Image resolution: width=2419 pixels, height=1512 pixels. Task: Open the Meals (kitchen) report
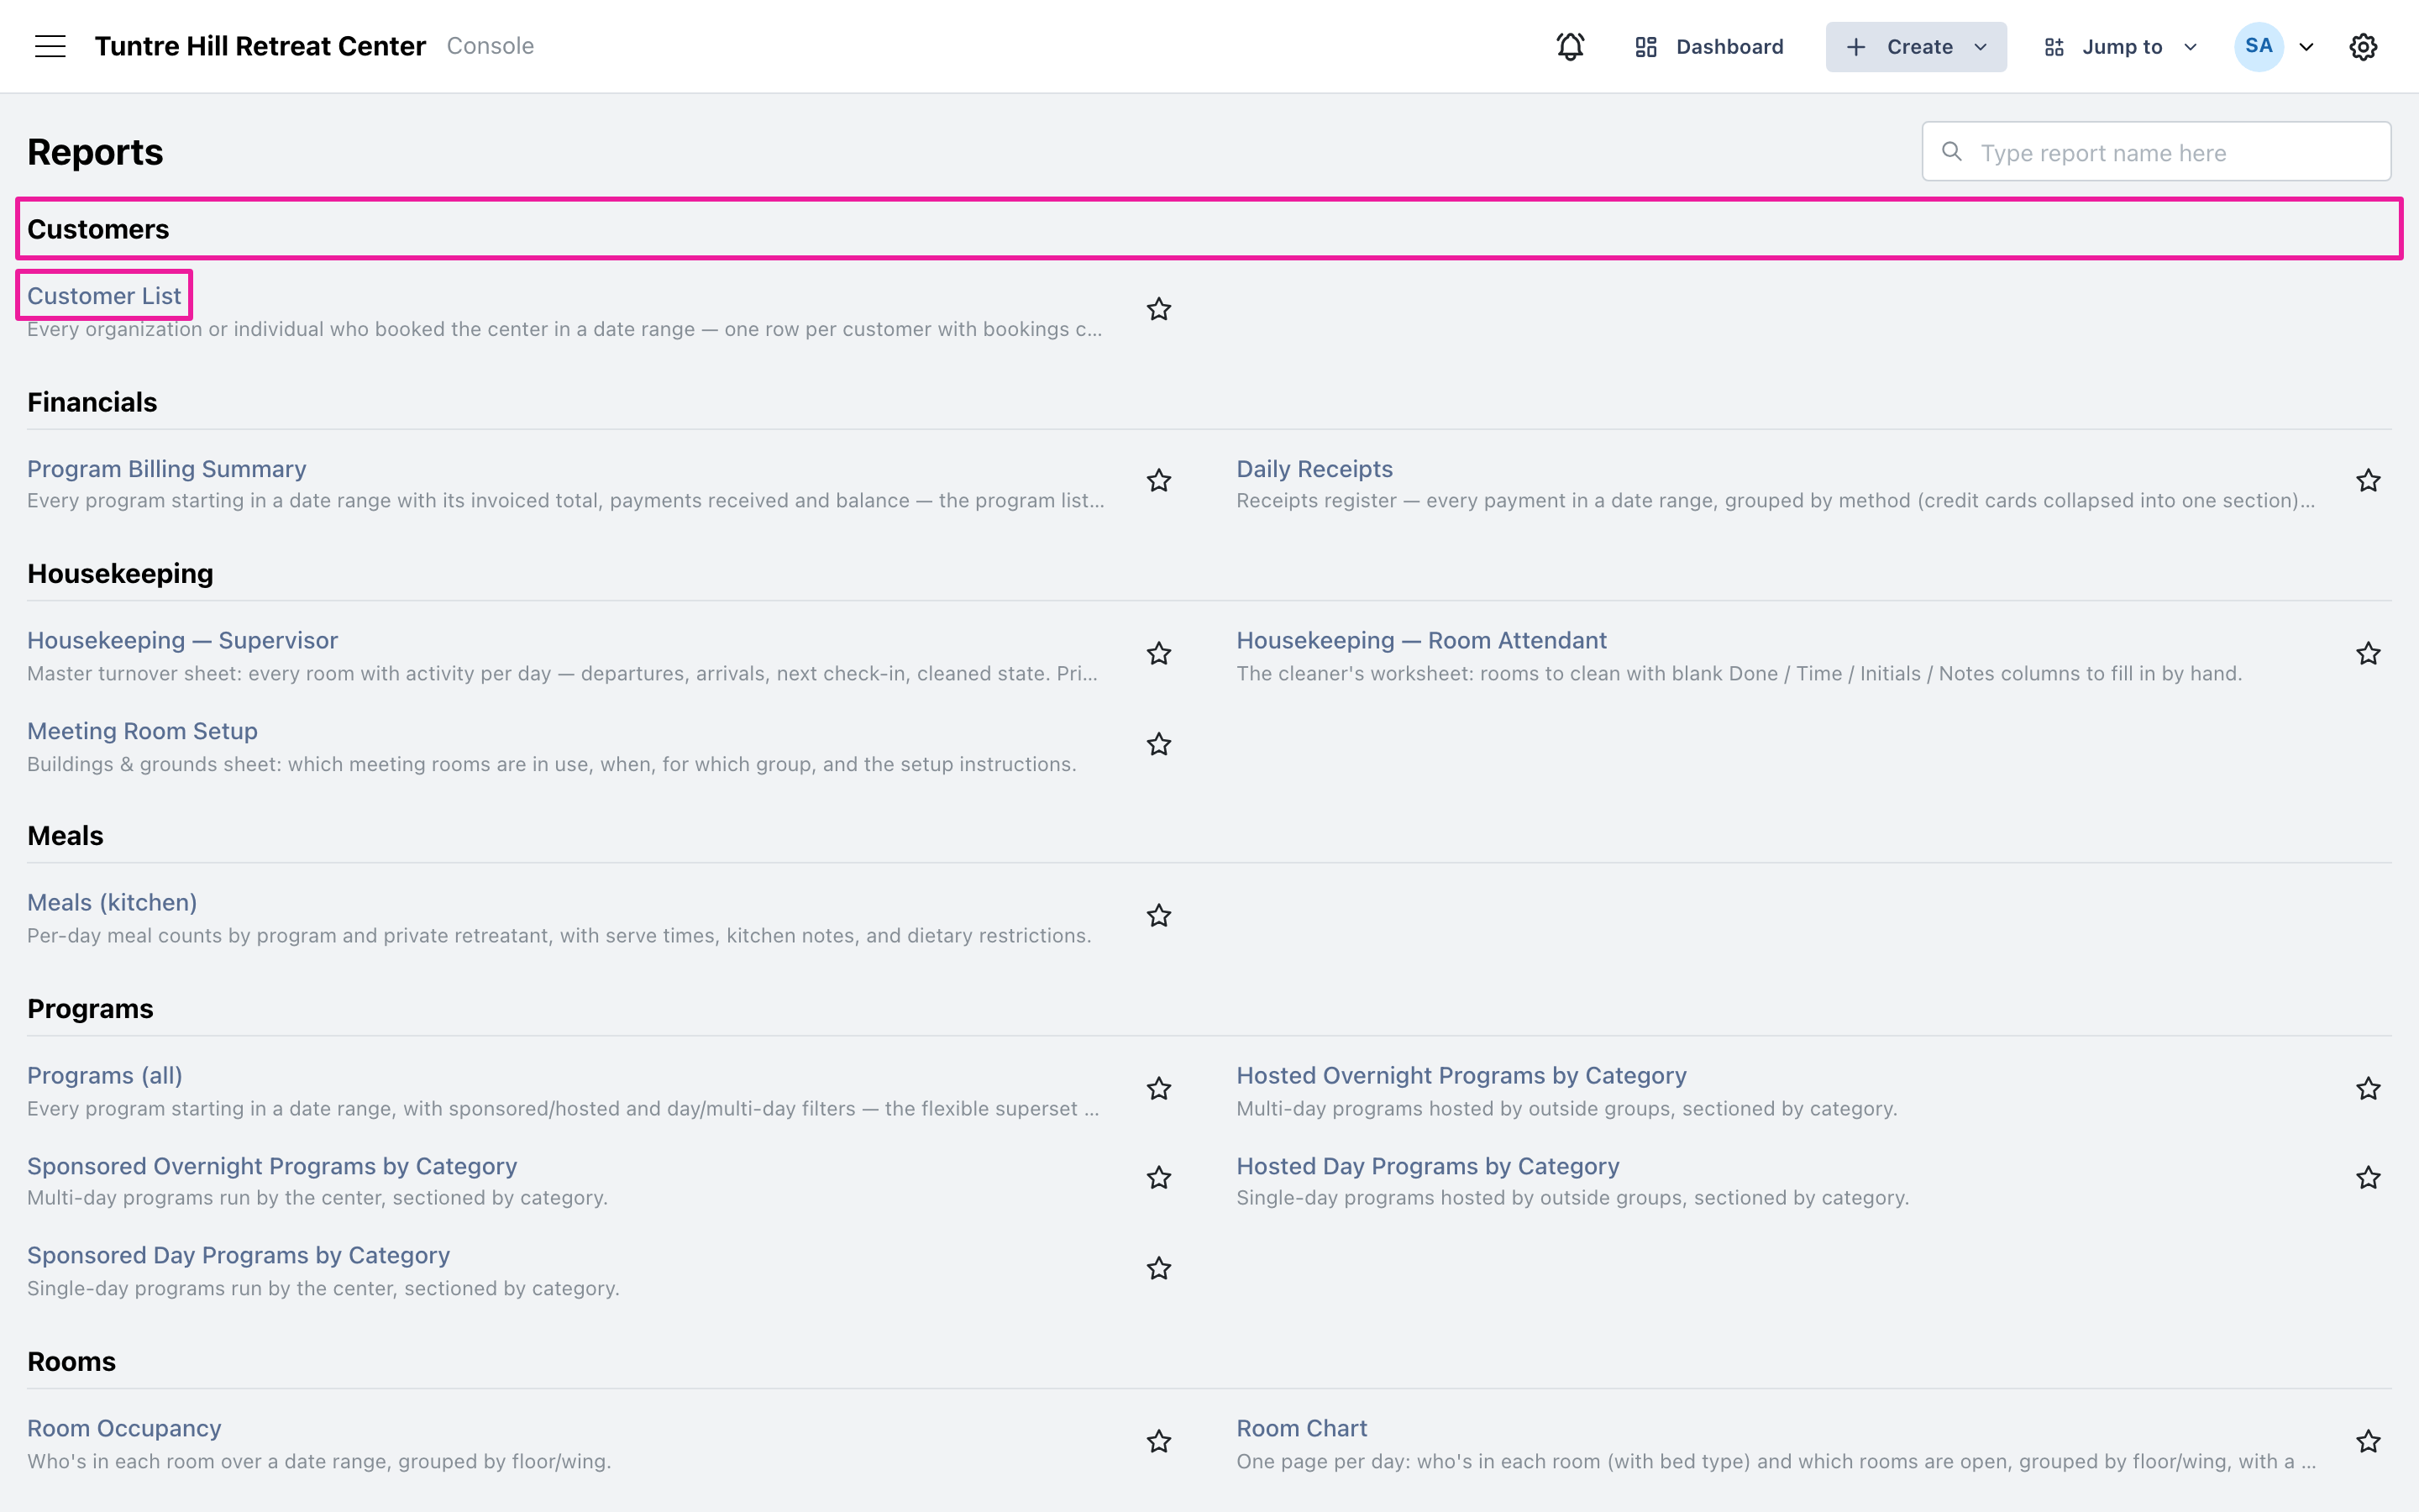(x=112, y=902)
